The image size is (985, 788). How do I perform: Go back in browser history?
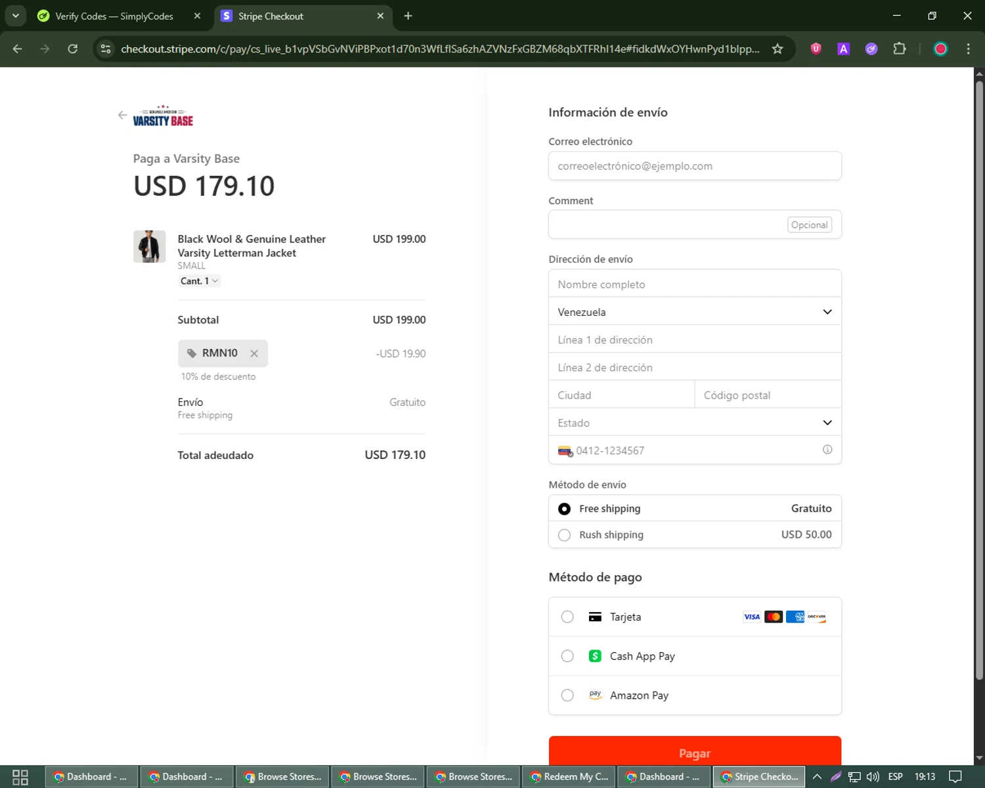(18, 49)
